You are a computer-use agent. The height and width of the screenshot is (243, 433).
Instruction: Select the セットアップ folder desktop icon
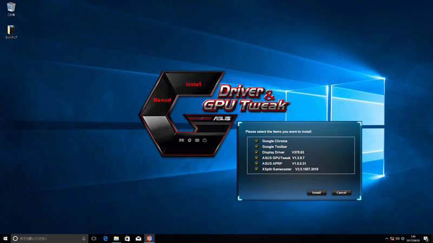(11, 32)
